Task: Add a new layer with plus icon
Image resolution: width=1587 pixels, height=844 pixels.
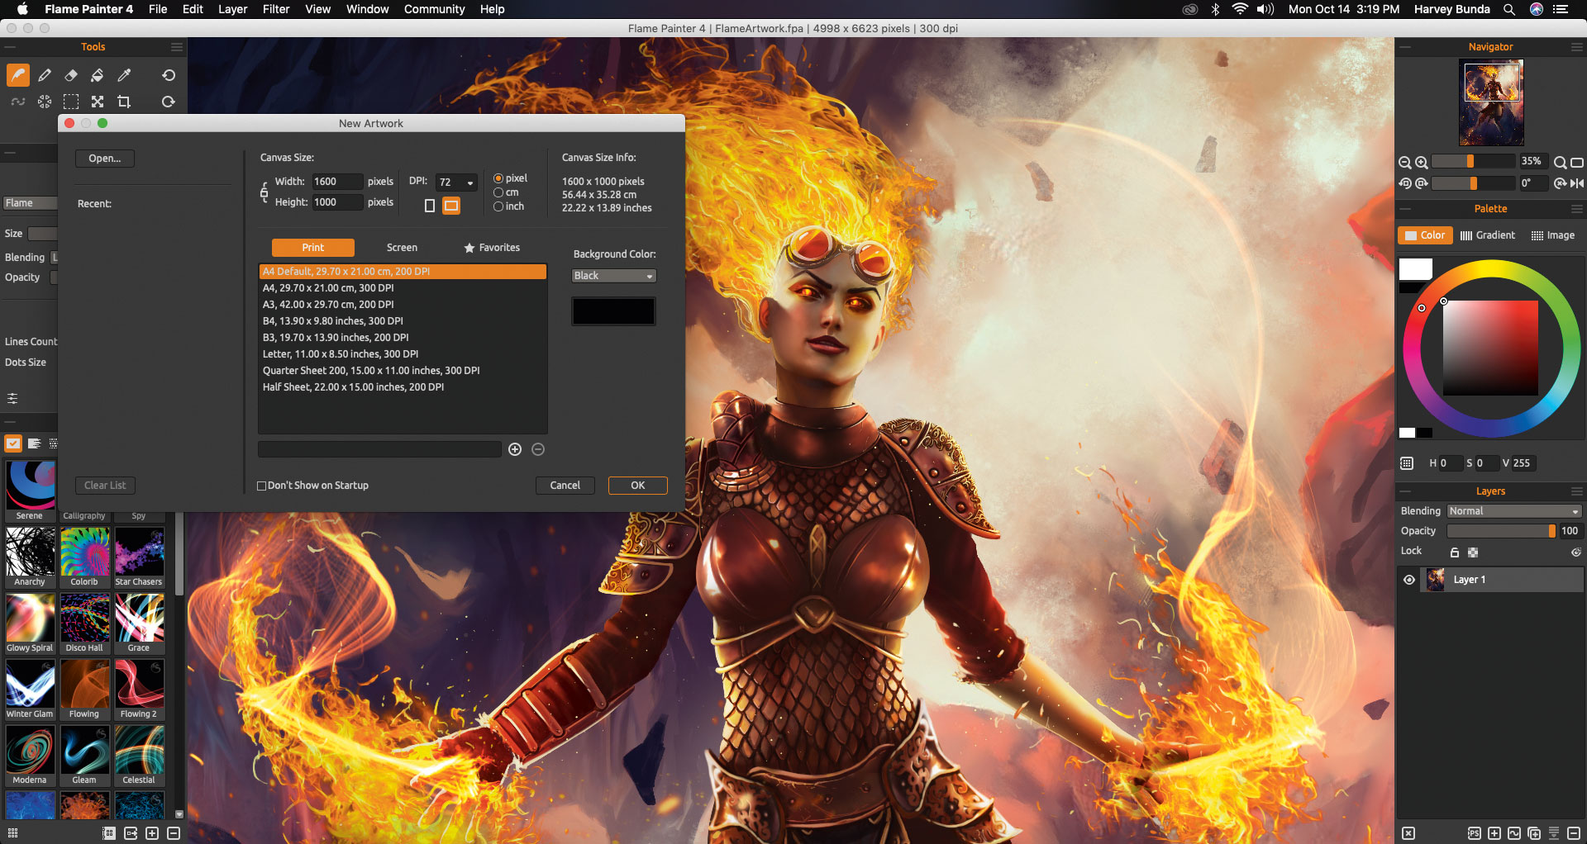Action: coord(1494,833)
